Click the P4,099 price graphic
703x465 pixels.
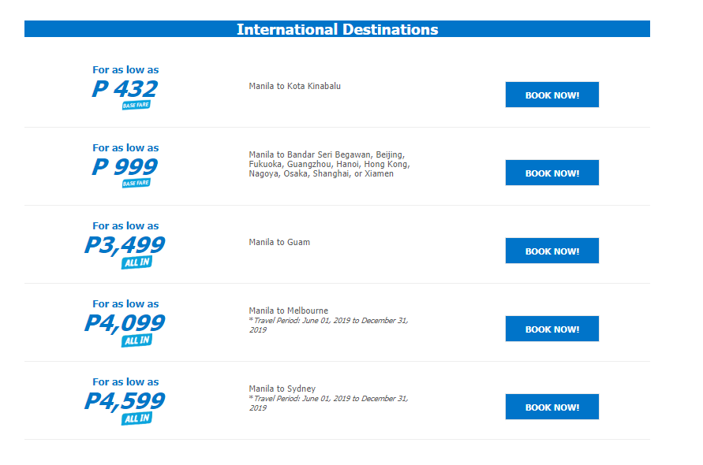125,322
